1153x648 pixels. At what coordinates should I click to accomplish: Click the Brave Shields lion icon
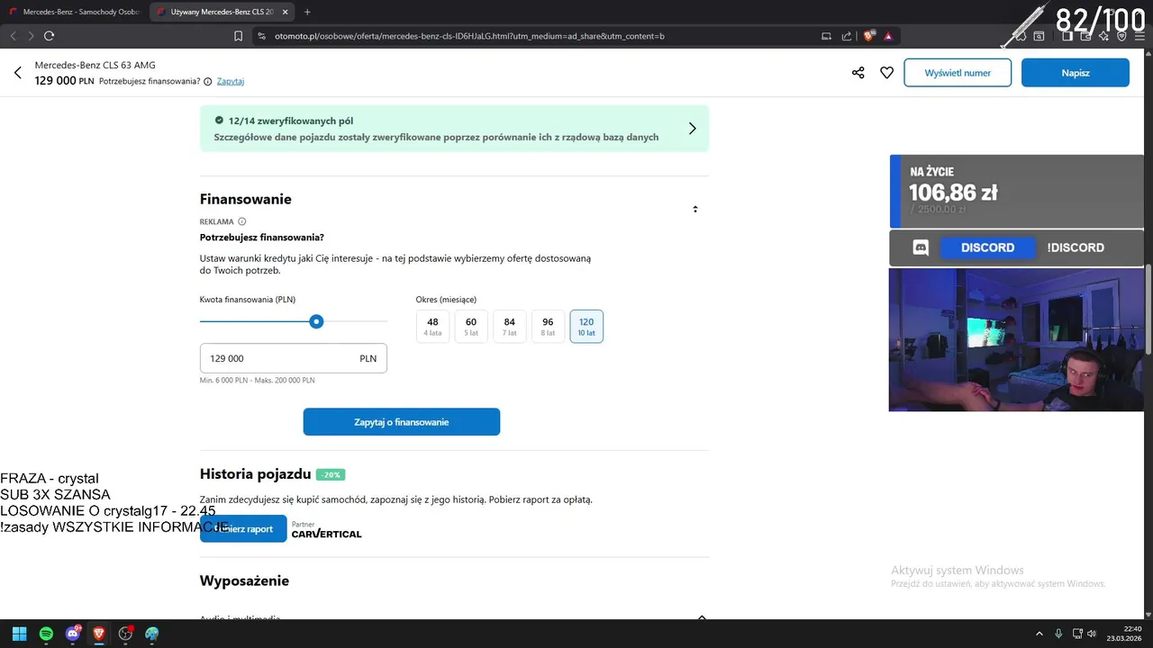(868, 36)
